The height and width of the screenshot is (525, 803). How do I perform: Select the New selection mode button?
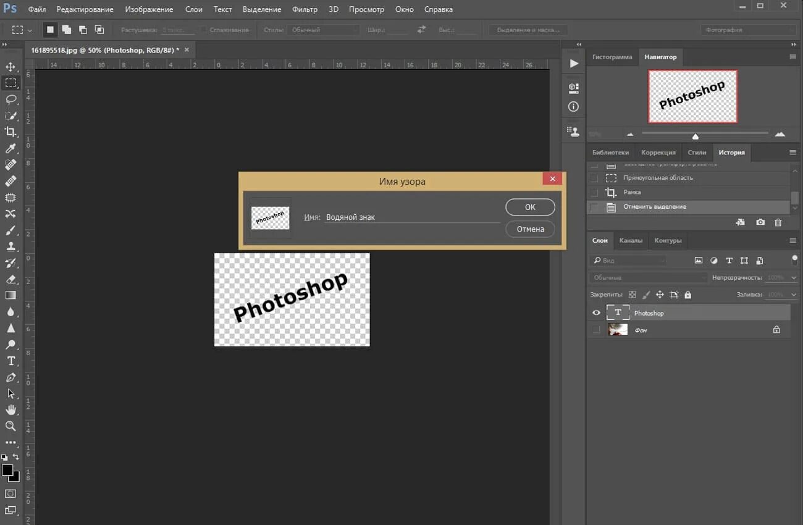click(50, 30)
